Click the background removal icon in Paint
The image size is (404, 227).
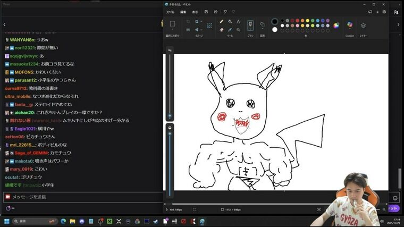(x=209, y=26)
